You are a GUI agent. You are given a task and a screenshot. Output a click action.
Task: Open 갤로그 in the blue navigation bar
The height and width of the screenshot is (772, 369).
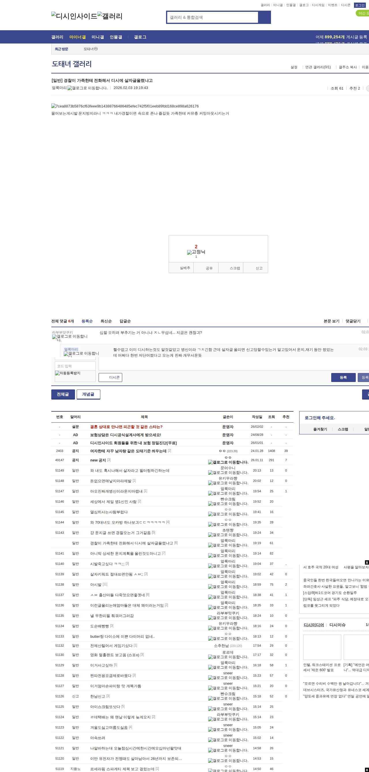[x=140, y=37]
